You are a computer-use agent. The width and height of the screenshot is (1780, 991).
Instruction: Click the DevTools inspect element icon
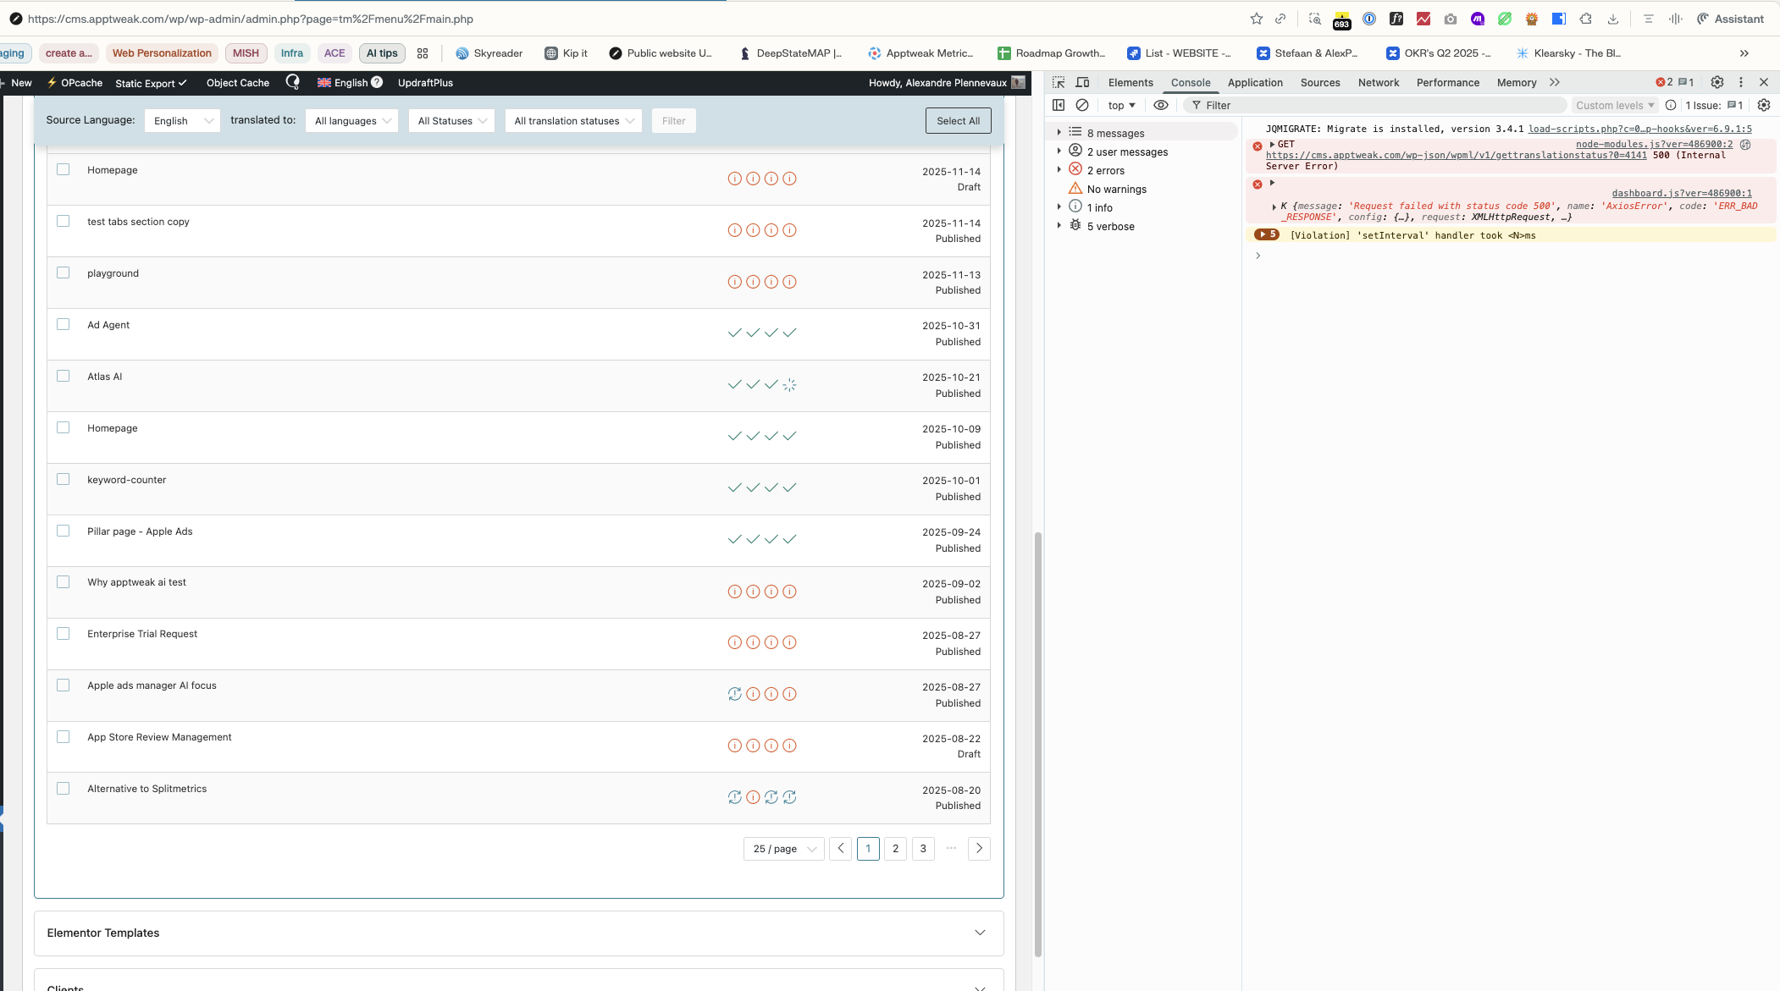tap(1059, 82)
